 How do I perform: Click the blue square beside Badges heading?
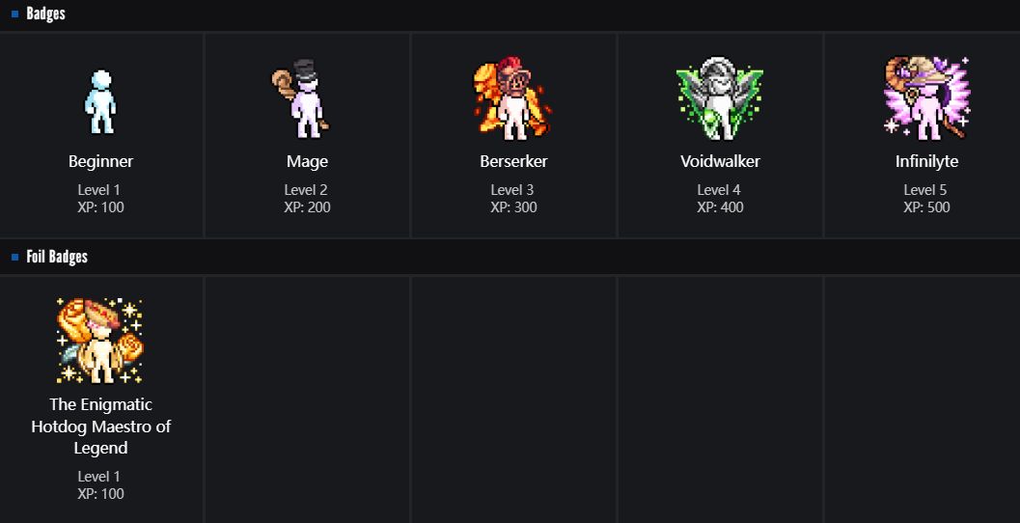tap(15, 14)
